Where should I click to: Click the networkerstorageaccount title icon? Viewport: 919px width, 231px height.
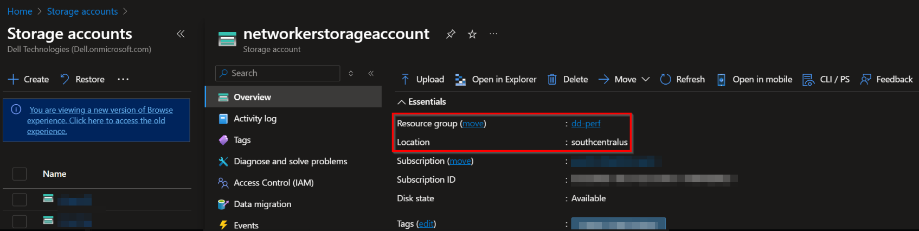[227, 39]
